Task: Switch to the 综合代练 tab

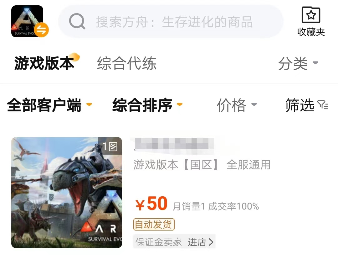Action: point(127,63)
